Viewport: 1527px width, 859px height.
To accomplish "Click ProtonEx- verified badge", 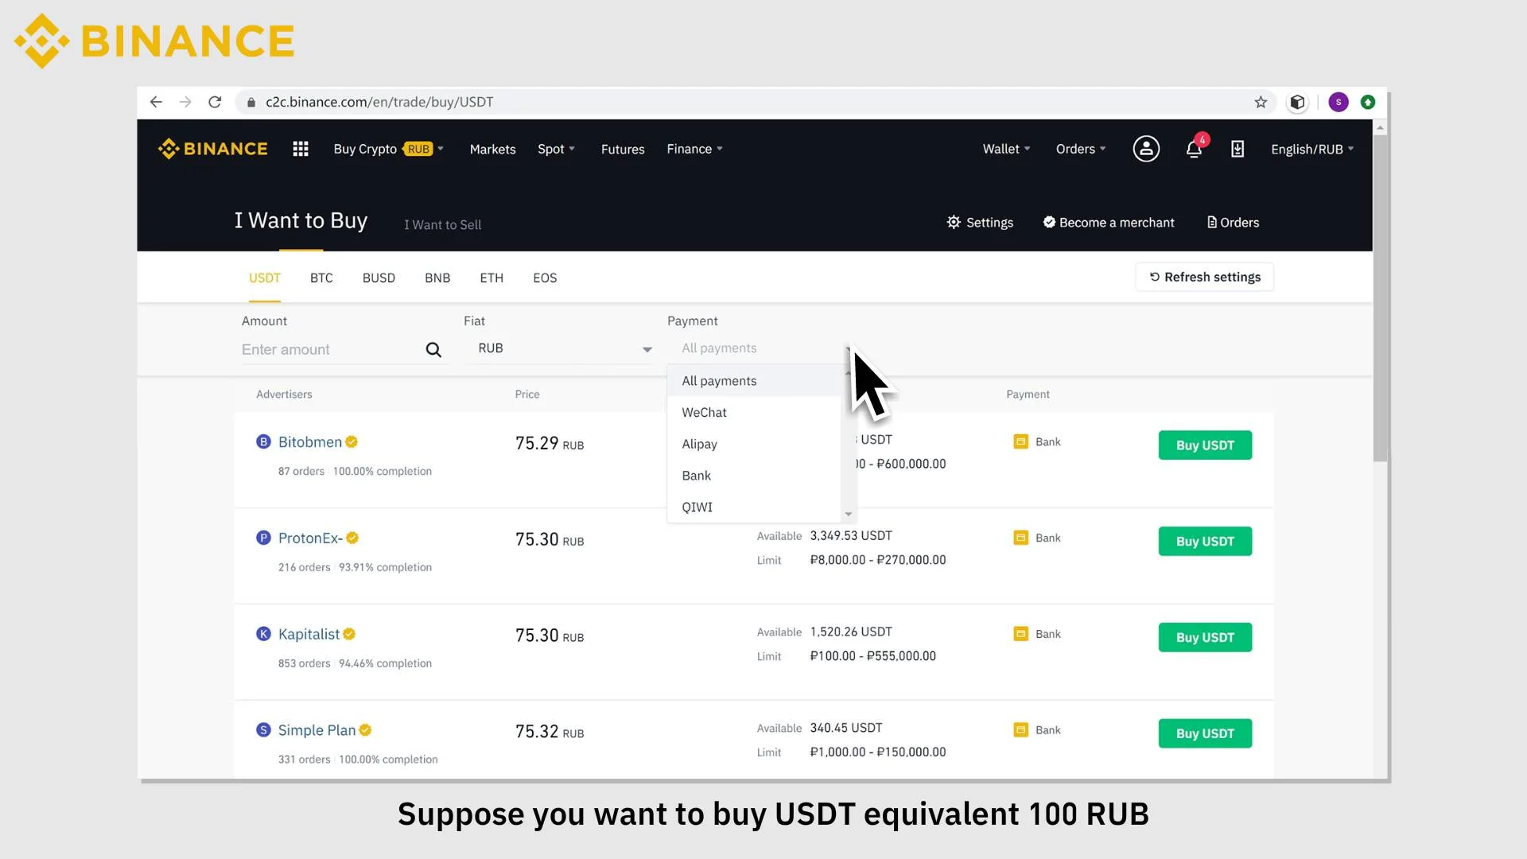I will (352, 538).
